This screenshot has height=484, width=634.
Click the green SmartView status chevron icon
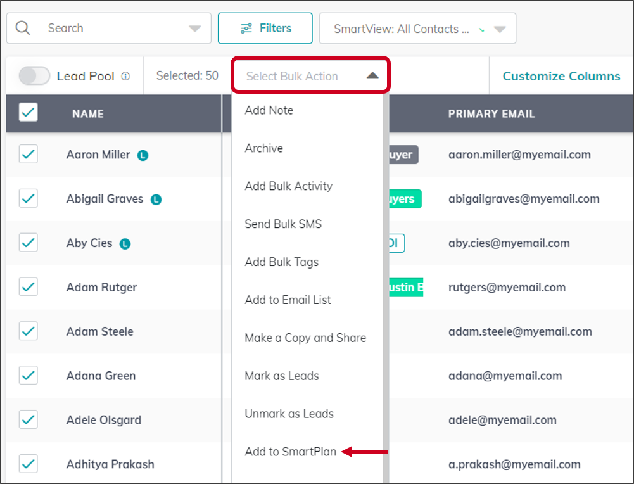click(x=481, y=30)
